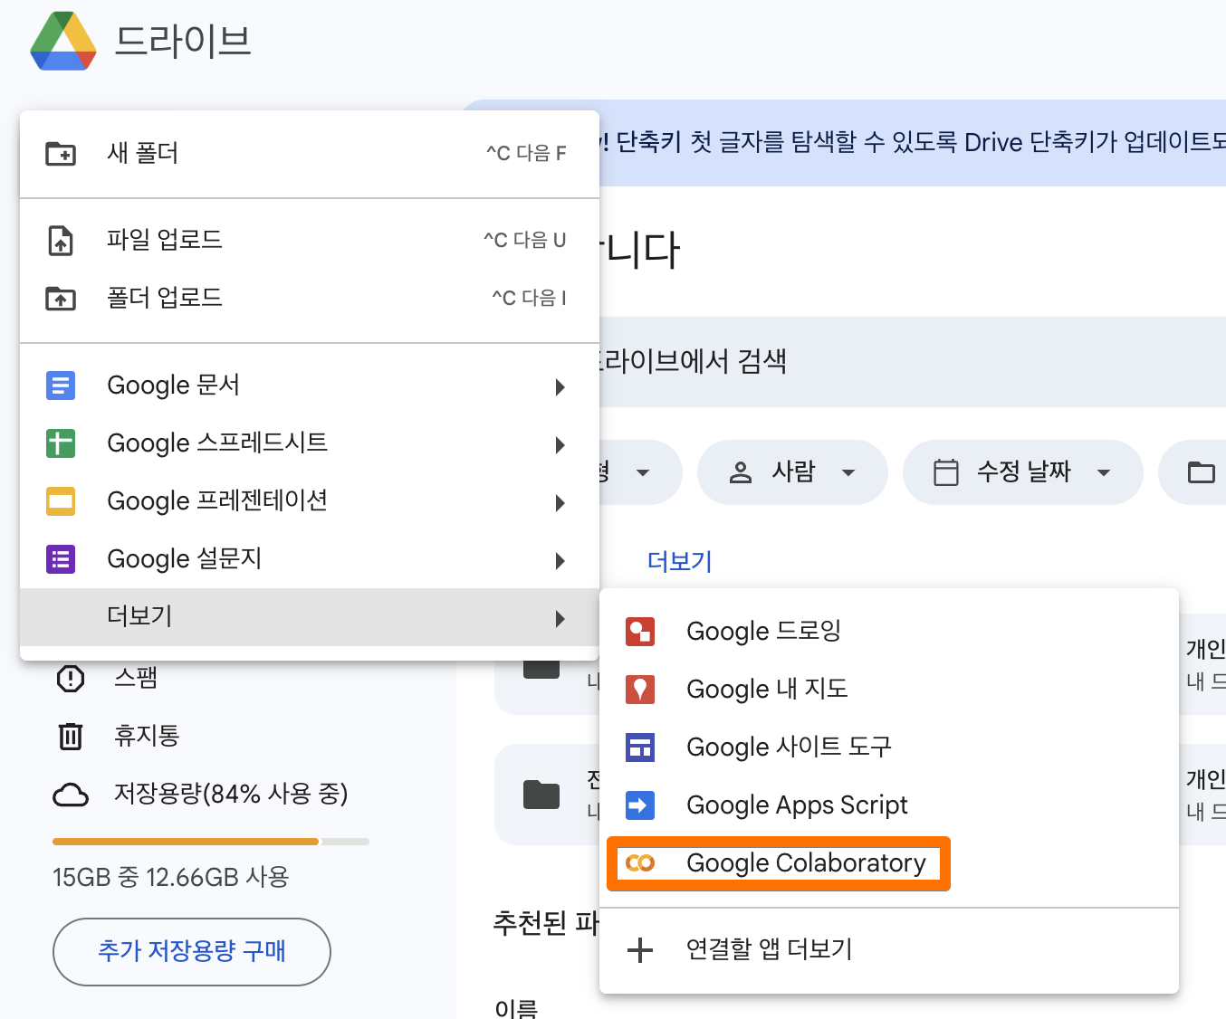
Task: Click the orange storage usage bar
Action: pyautogui.click(x=186, y=842)
